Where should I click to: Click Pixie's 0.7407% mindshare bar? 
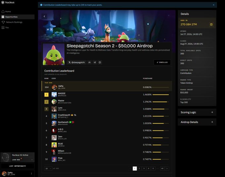click(161, 159)
